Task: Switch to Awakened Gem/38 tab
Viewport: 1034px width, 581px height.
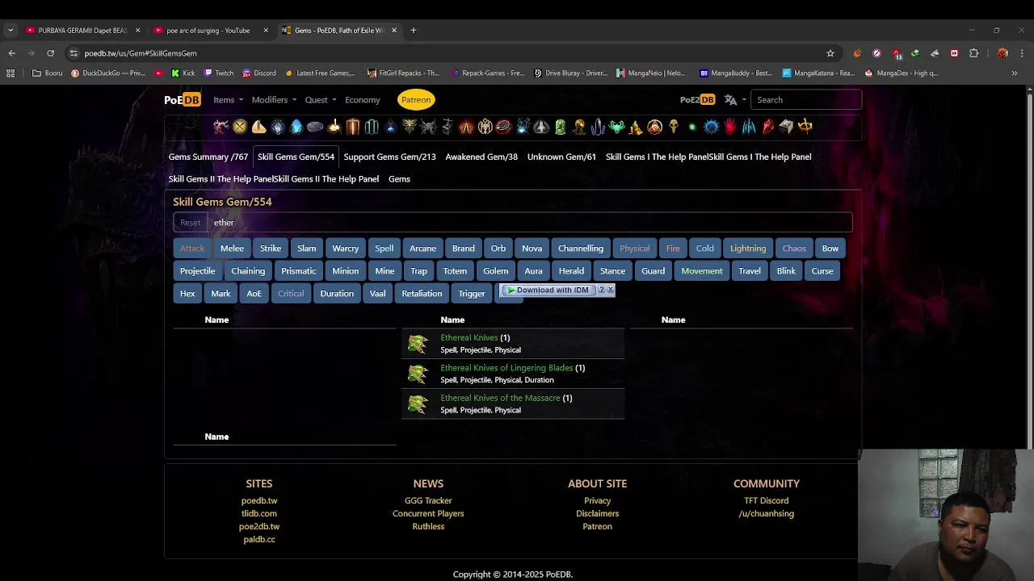Action: 481,157
